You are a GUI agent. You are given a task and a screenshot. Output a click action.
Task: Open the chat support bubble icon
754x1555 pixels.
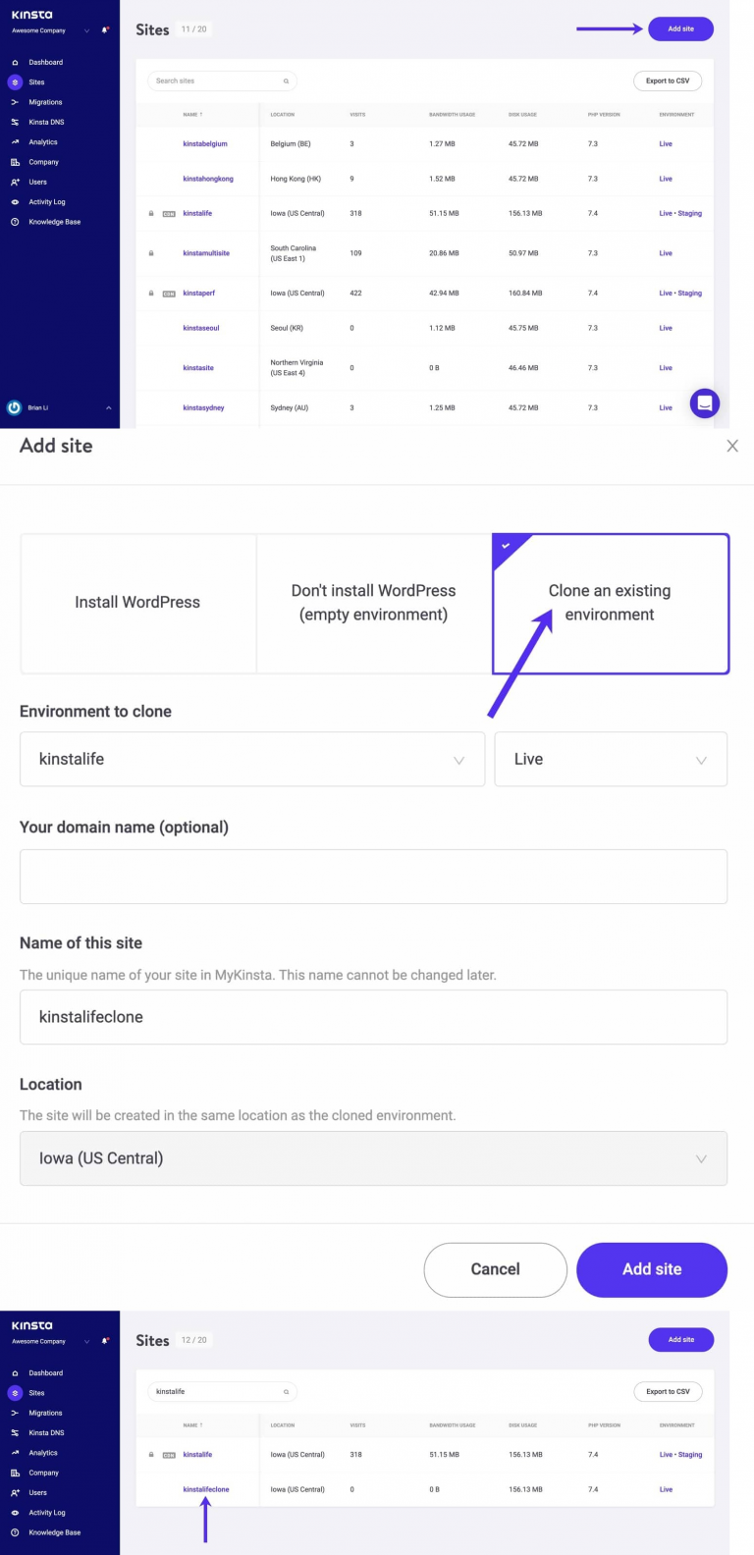tap(705, 402)
